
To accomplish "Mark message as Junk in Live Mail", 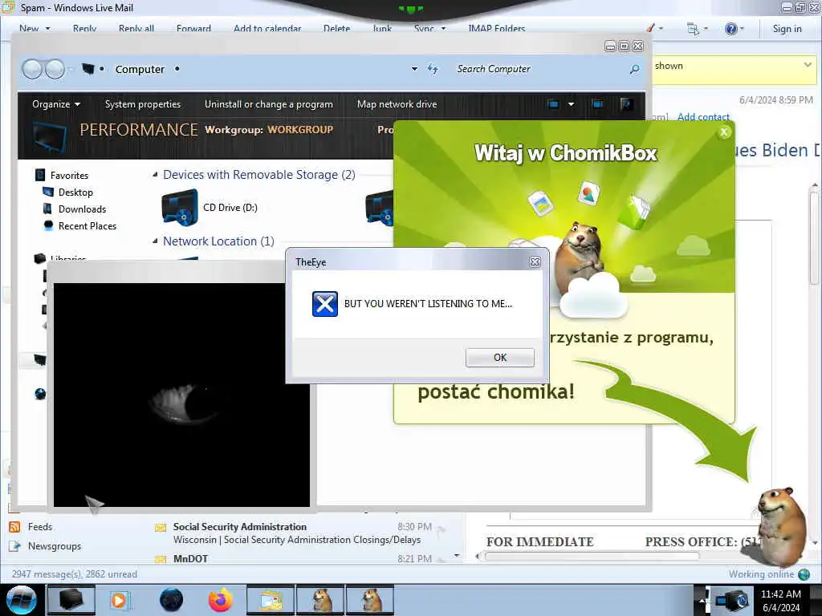I will (x=381, y=29).
